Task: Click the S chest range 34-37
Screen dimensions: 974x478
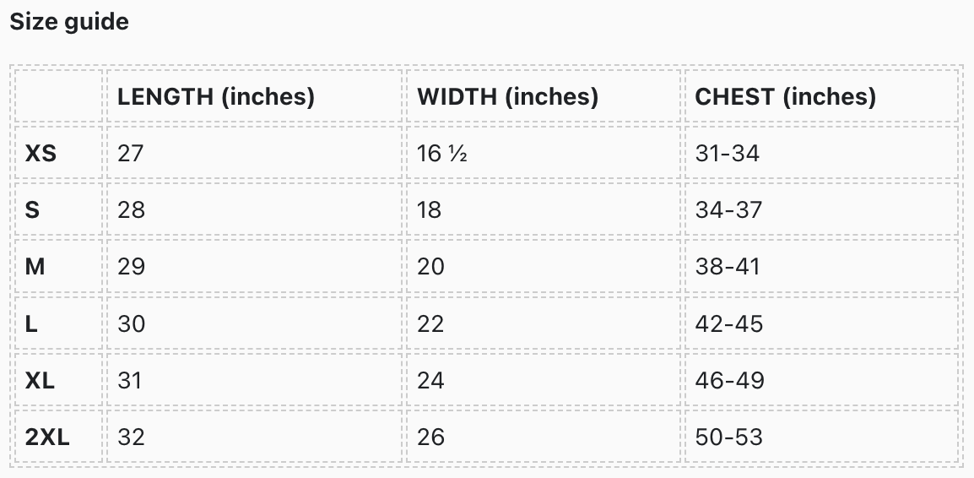Action: click(728, 209)
